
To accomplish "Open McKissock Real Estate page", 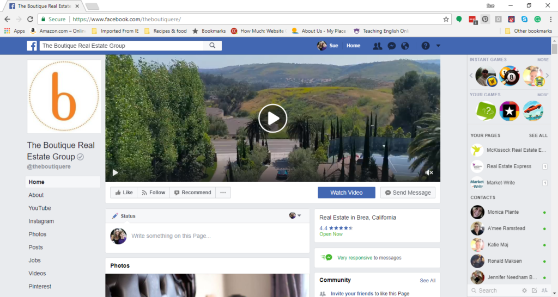I will pos(509,150).
